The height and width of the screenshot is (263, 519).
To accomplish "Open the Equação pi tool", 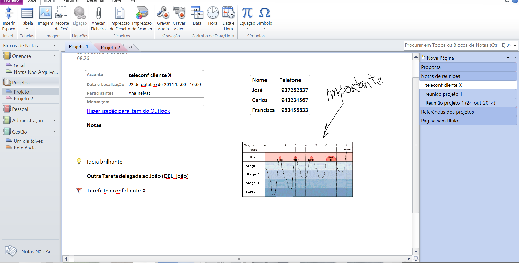I will [247, 13].
